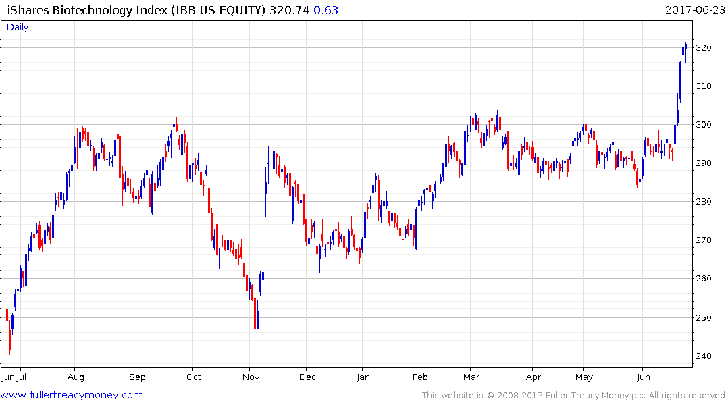
Task: Click the 240 price axis label
Action: click(704, 356)
